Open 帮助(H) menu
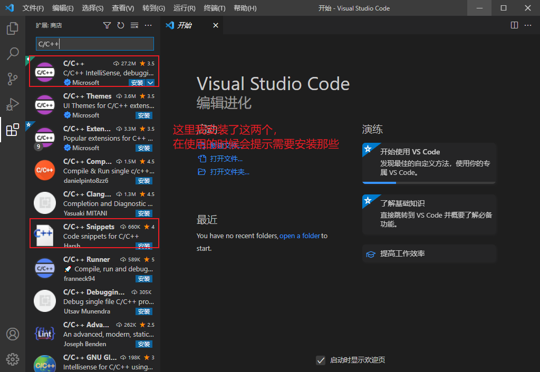 (245, 8)
